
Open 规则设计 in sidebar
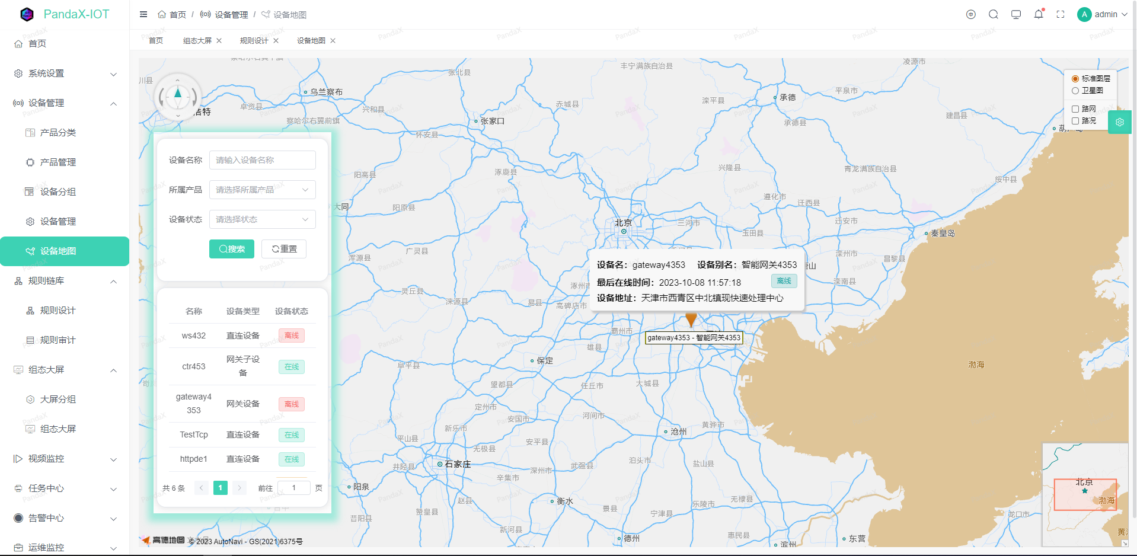point(65,311)
